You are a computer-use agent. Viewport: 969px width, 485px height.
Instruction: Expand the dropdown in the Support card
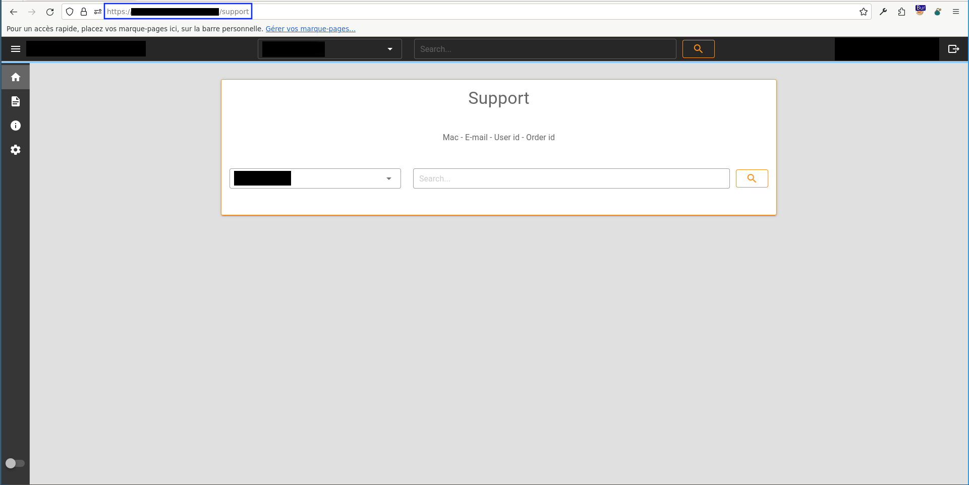[x=315, y=178]
